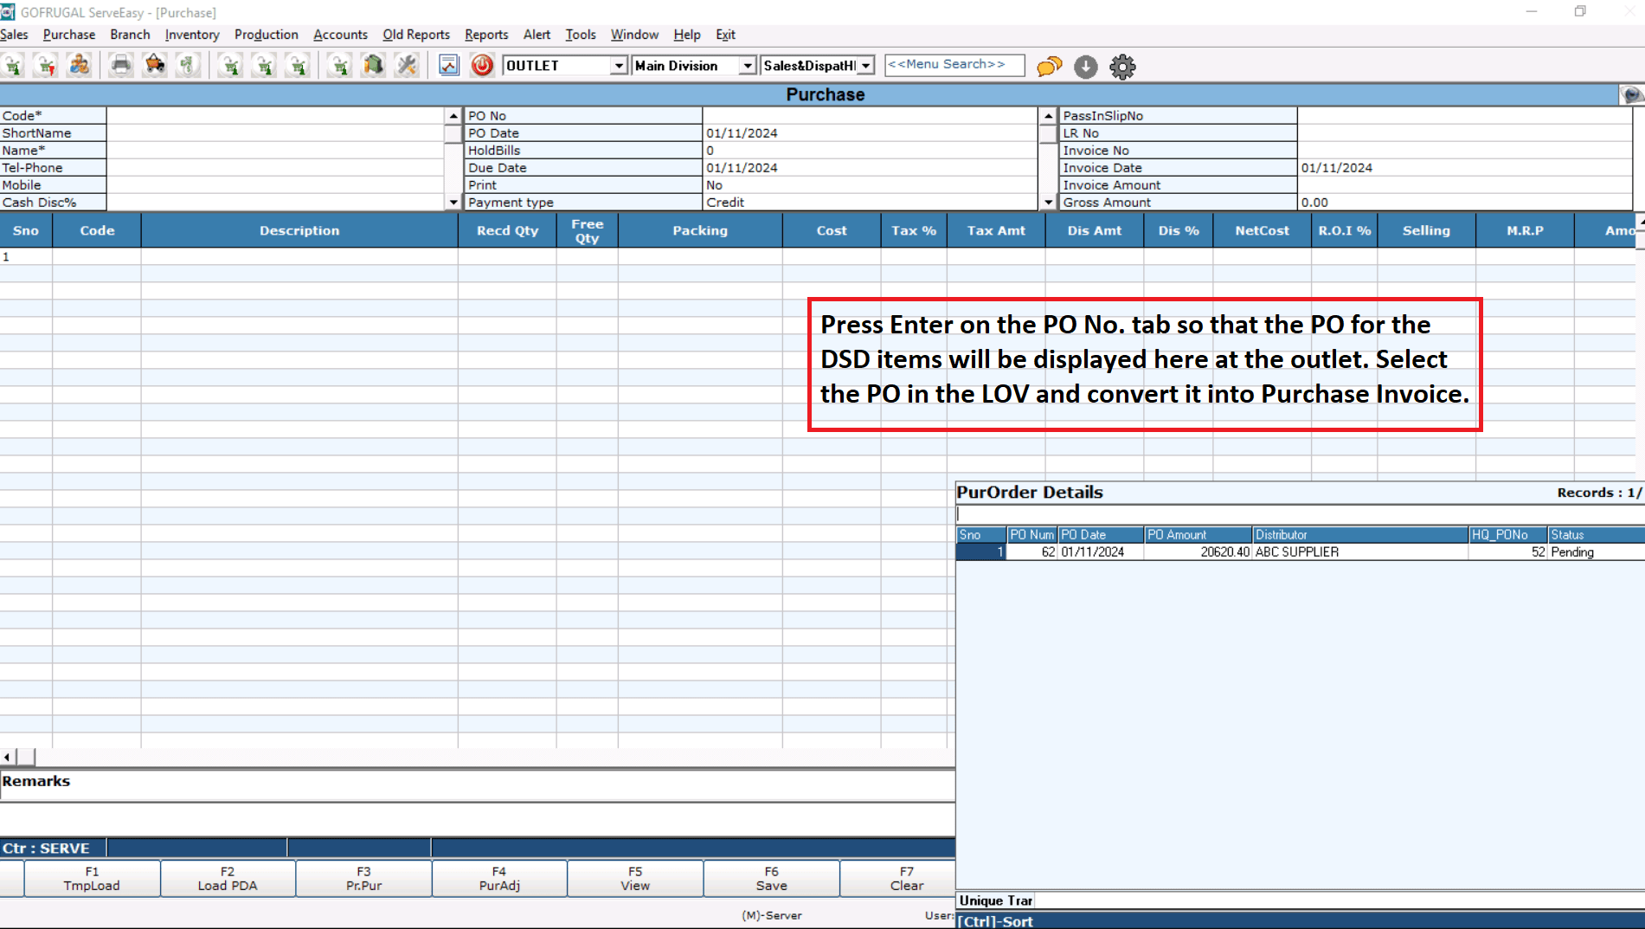Open the Purchase menu
Image resolution: width=1645 pixels, height=929 pixels.
click(69, 35)
